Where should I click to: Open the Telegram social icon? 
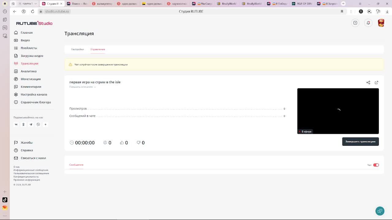[x=31, y=124]
